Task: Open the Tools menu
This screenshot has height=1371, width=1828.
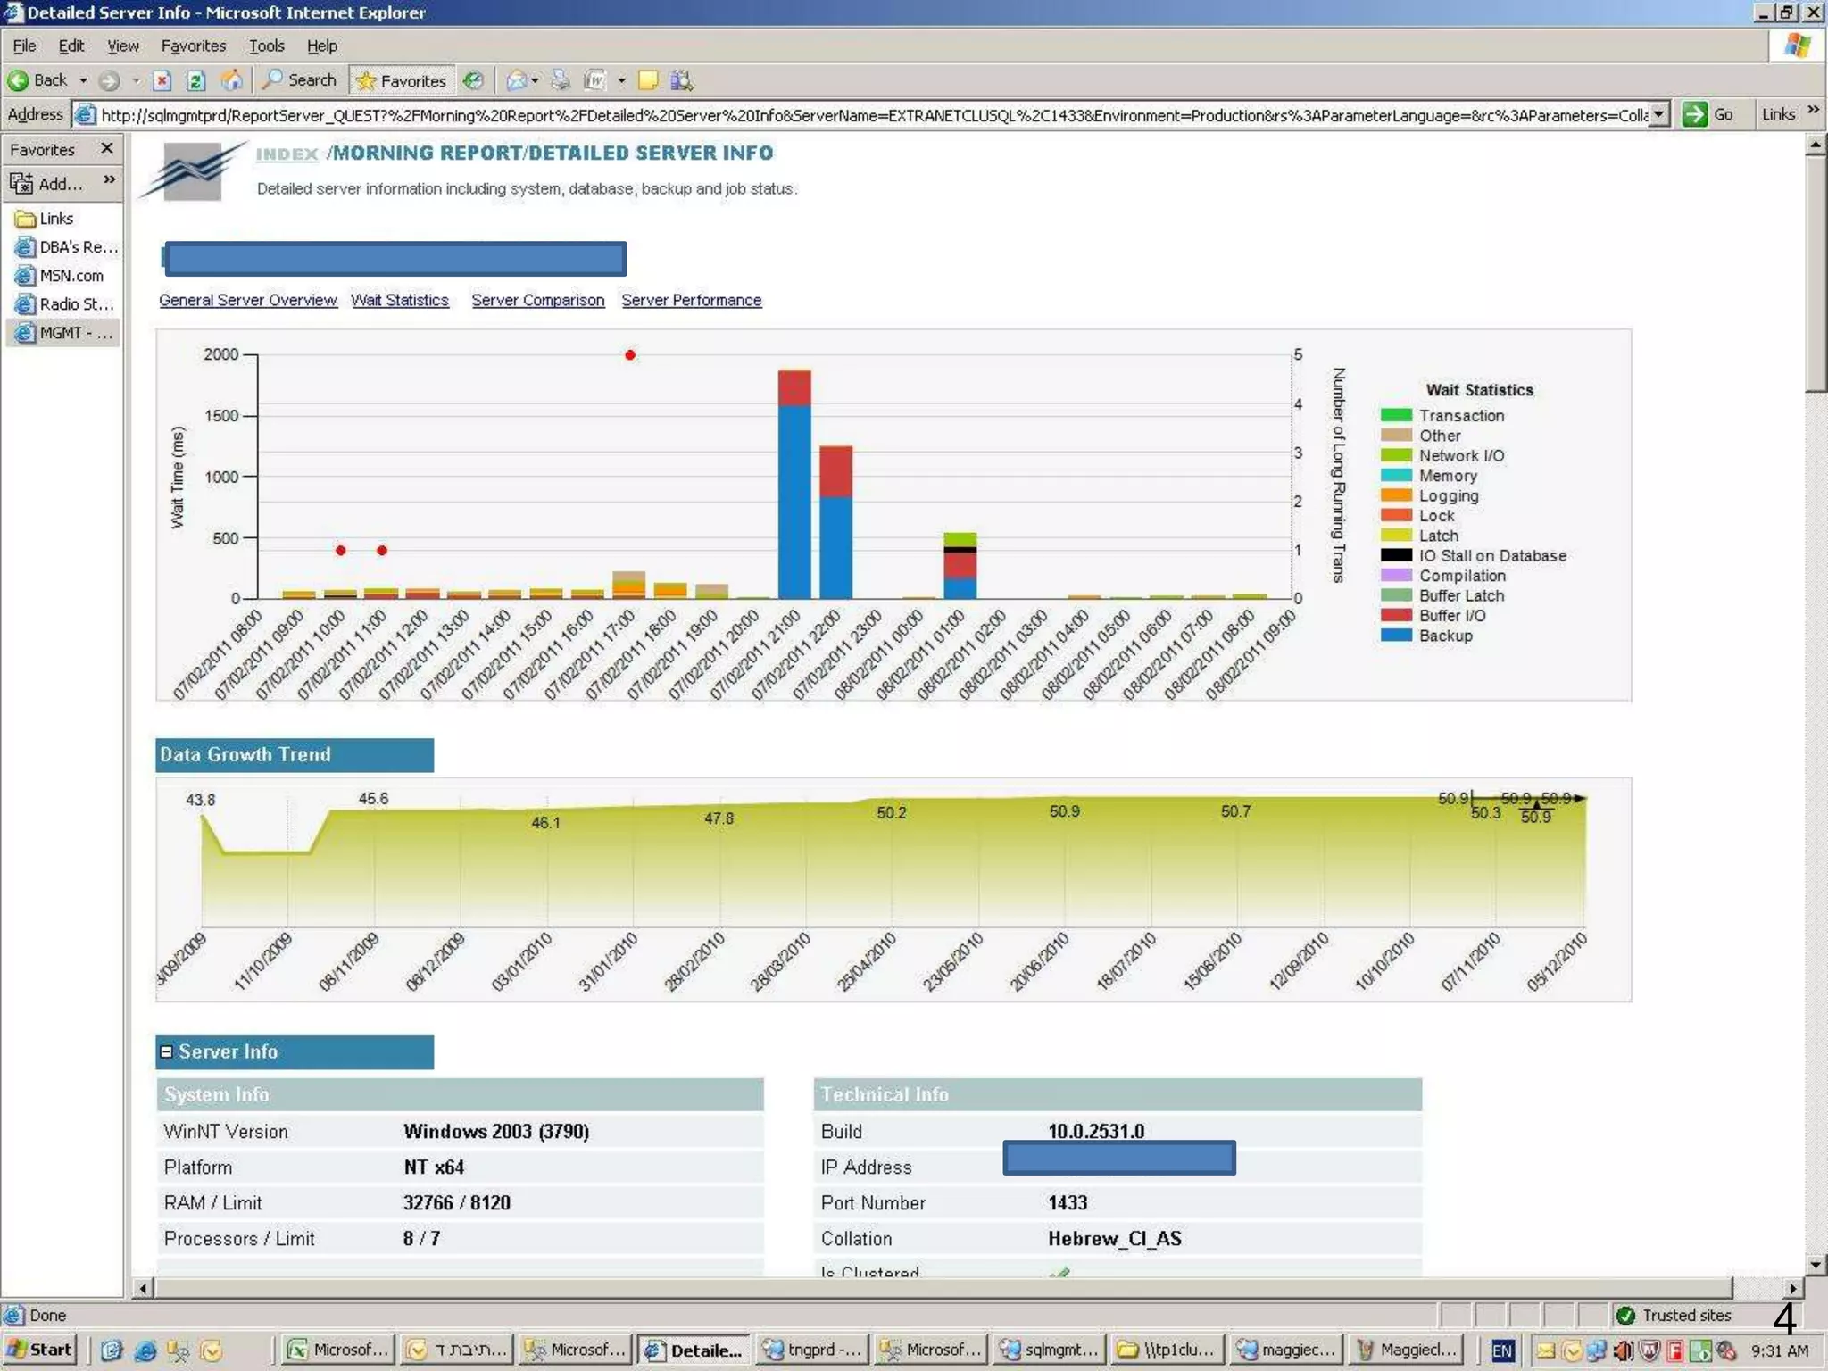Action: point(266,46)
